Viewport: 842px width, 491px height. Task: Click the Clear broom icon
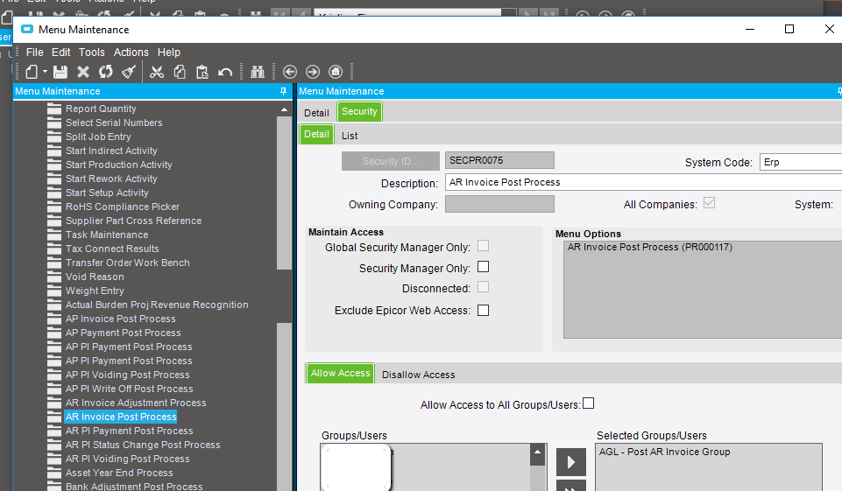pyautogui.click(x=128, y=72)
